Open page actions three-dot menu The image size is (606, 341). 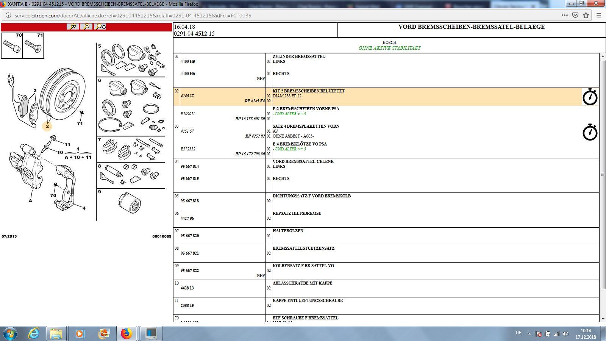pos(564,16)
